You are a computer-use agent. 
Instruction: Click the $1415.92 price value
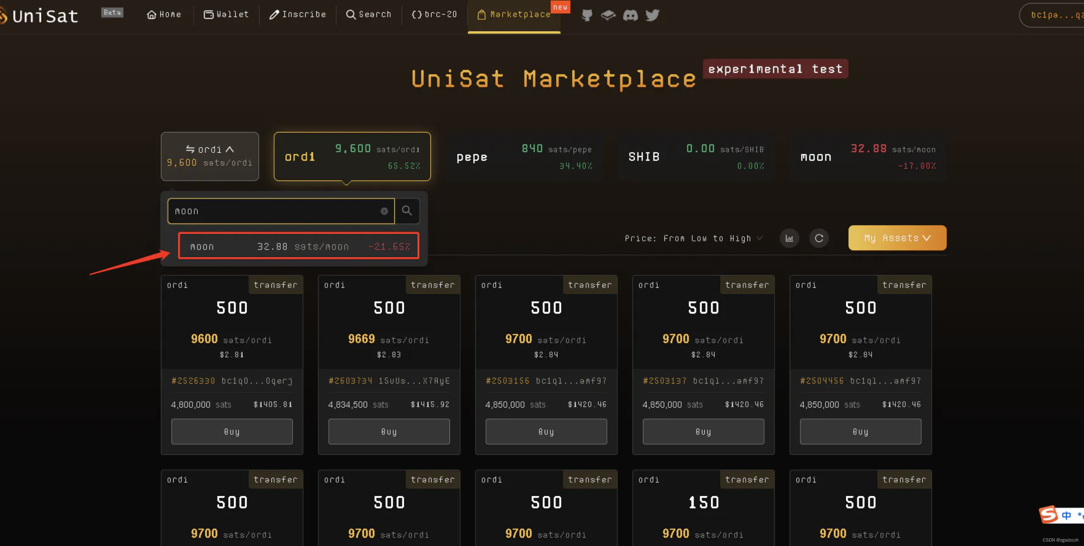click(430, 404)
